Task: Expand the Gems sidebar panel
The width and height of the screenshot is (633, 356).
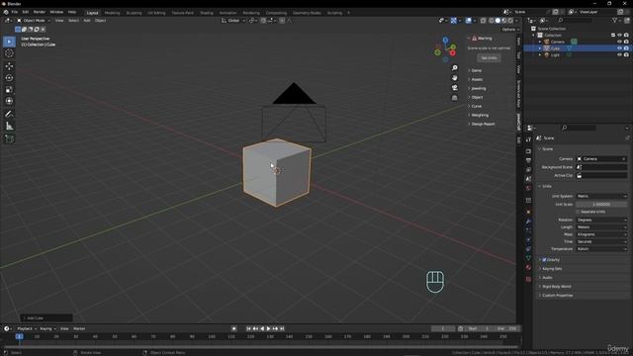Action: coord(476,70)
